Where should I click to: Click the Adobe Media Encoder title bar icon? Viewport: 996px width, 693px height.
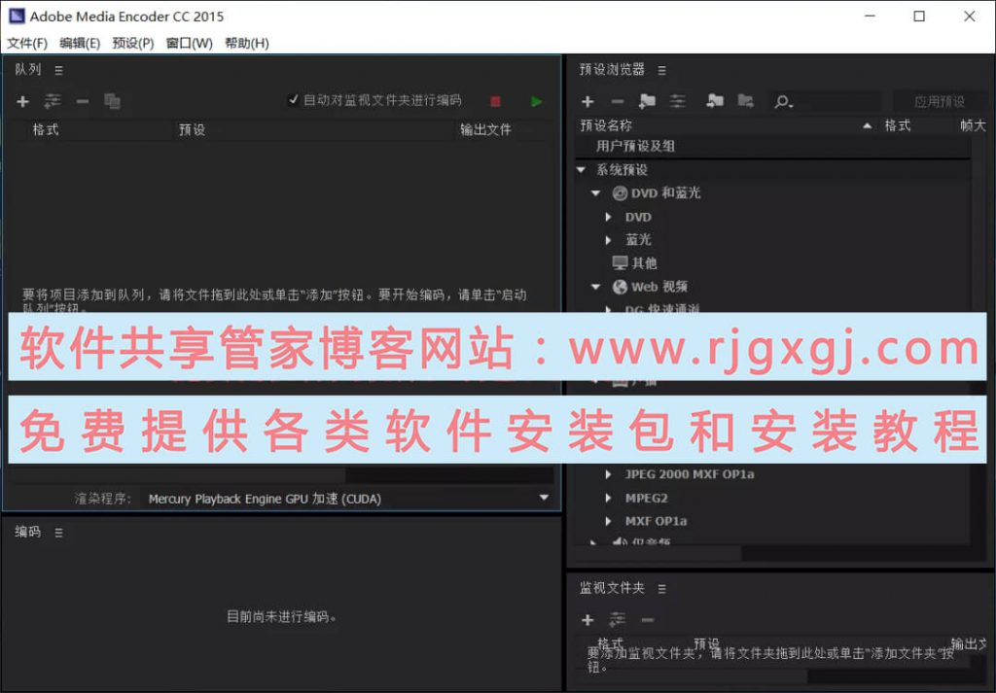point(17,16)
